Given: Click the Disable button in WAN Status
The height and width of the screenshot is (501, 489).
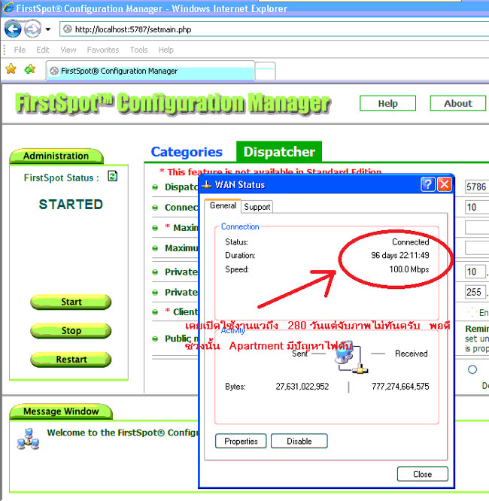Looking at the screenshot, I should pos(299,442).
